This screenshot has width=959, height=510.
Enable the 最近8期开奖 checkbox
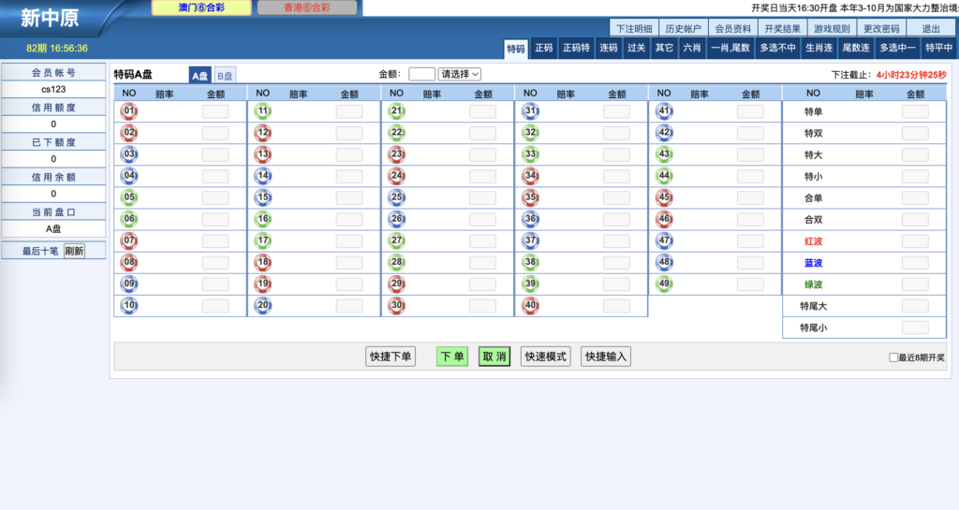[893, 357]
